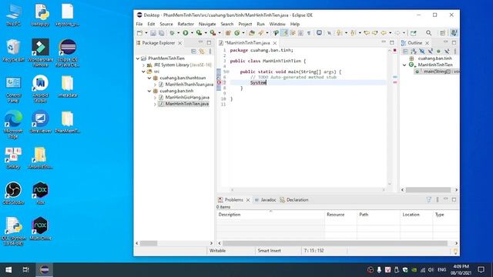Click the Last Edit Location icon
Viewport: 493px width, 277px height.
[367, 33]
